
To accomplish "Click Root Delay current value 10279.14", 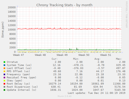I will (55, 84).
